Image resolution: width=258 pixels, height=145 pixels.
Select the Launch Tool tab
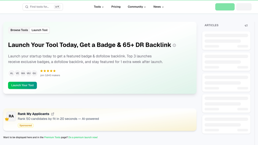pyautogui.click(x=40, y=30)
